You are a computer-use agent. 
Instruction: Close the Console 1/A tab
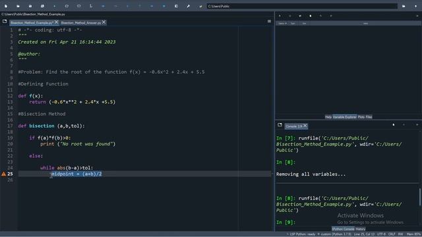pyautogui.click(x=305, y=126)
